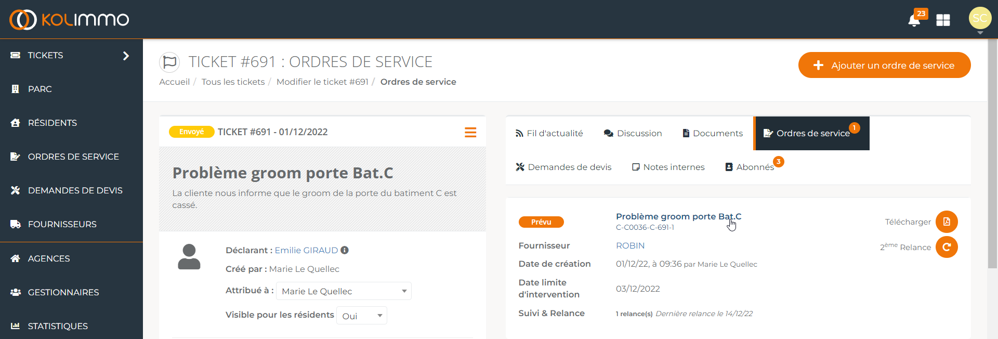Click the Parc building icon in sidebar
The width and height of the screenshot is (998, 339).
[16, 89]
